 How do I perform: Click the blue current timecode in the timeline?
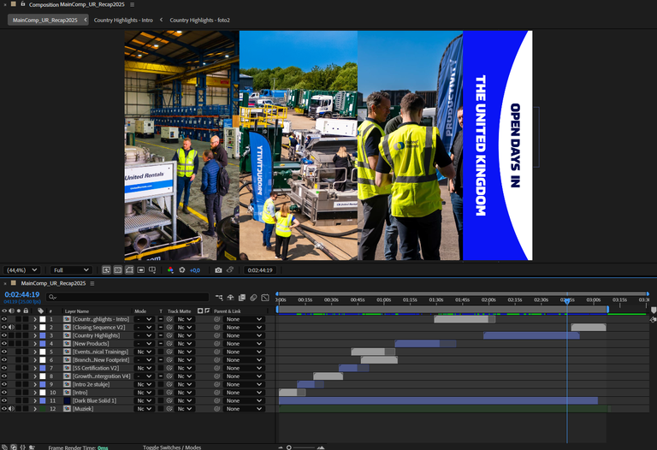point(22,294)
